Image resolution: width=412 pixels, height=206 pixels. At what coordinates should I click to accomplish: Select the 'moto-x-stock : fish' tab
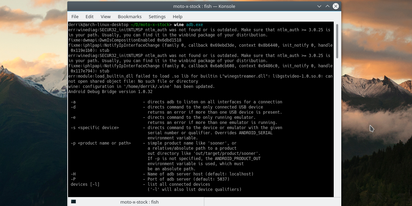136,202
